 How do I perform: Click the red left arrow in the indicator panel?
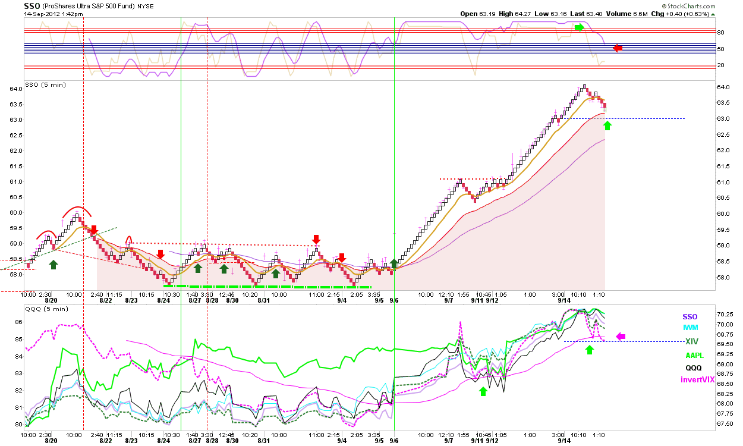coord(618,48)
